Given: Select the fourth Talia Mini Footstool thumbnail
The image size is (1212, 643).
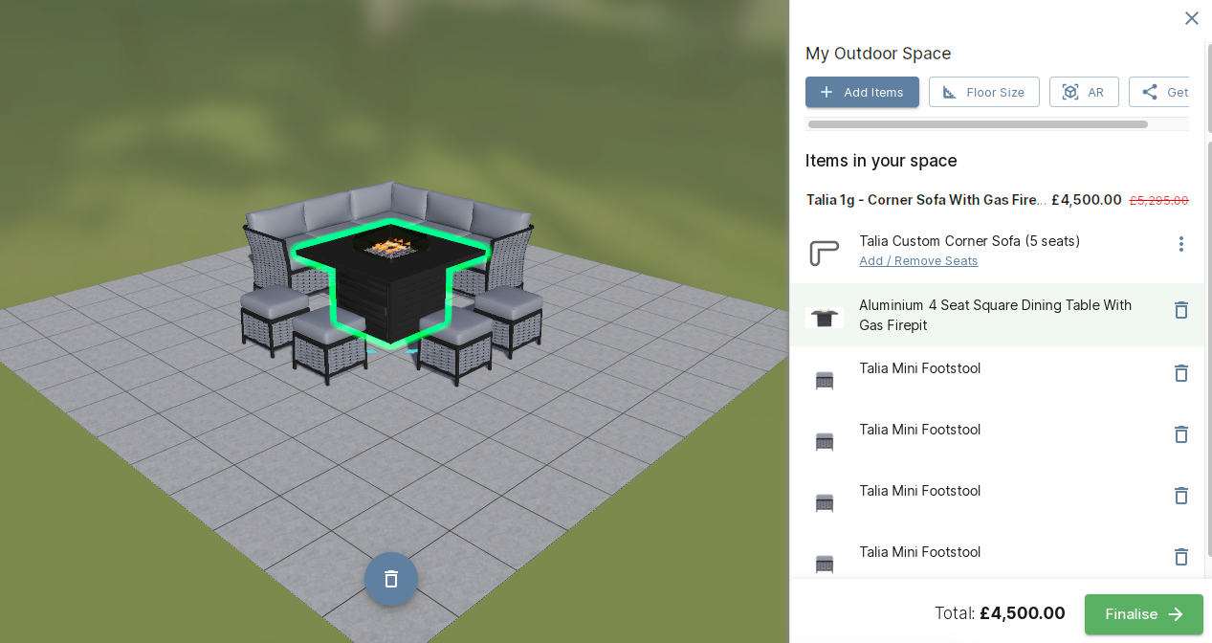Looking at the screenshot, I should coord(824,565).
